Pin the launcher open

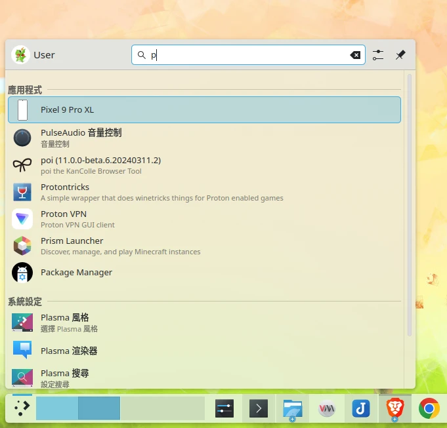[400, 55]
